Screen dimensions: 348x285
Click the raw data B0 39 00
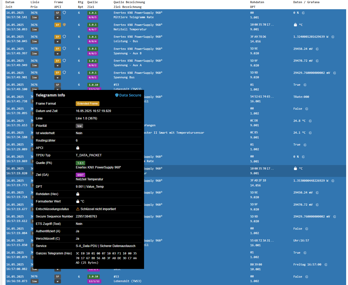click(x=256, y=265)
